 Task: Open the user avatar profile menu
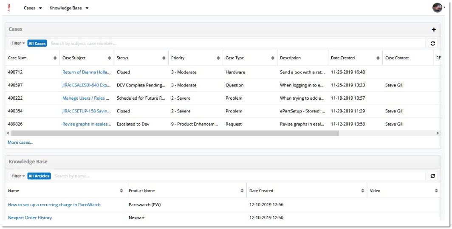coord(437,8)
